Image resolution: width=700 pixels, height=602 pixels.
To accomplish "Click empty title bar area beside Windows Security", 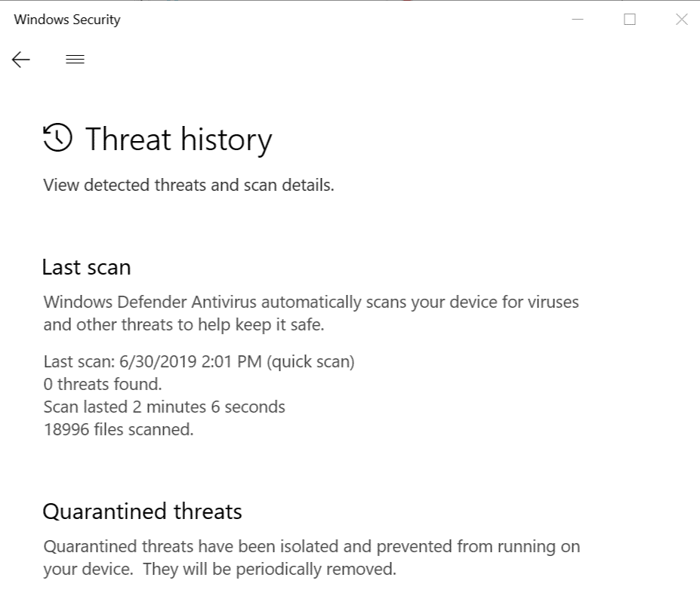I will click(340, 20).
